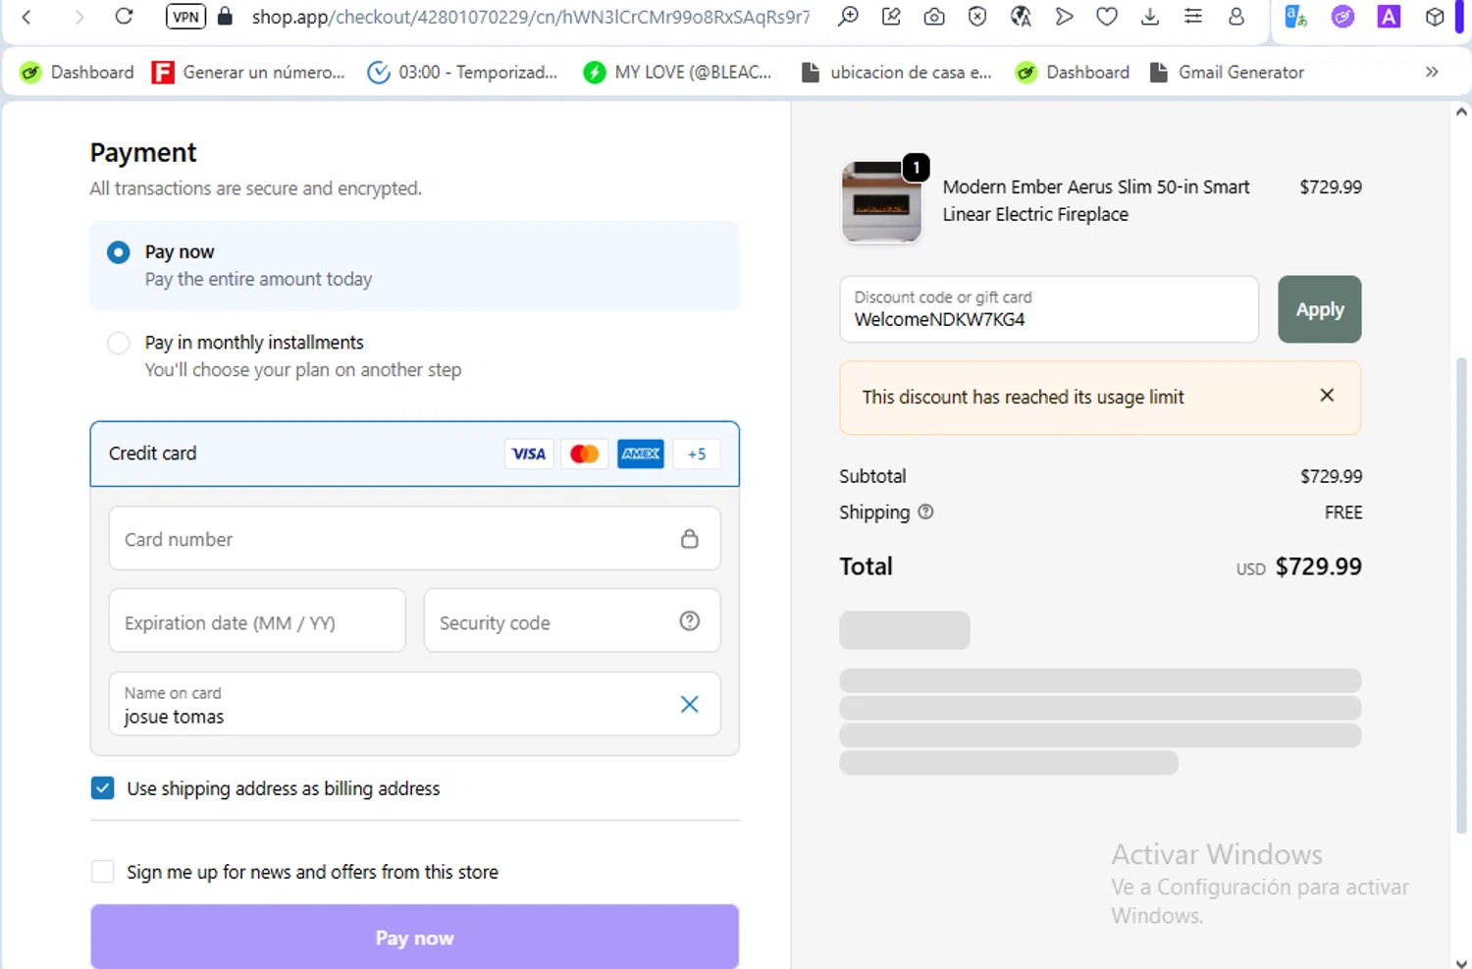Viewport: 1472px width, 969px height.
Task: Click scrollbar down arrow
Action: pos(1461,962)
